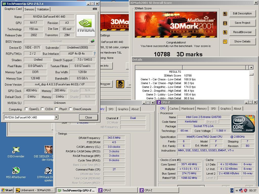Switch to Validation tab in GPU-Z
259x194 pixels.
point(43,9)
